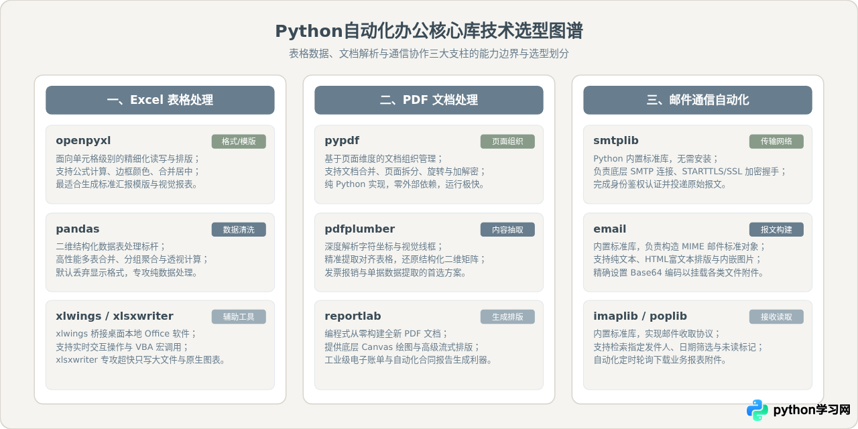
Task: Click the email library title
Action: tap(610, 229)
